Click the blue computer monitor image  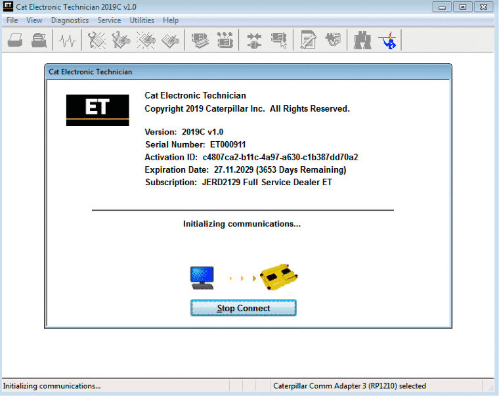click(202, 278)
